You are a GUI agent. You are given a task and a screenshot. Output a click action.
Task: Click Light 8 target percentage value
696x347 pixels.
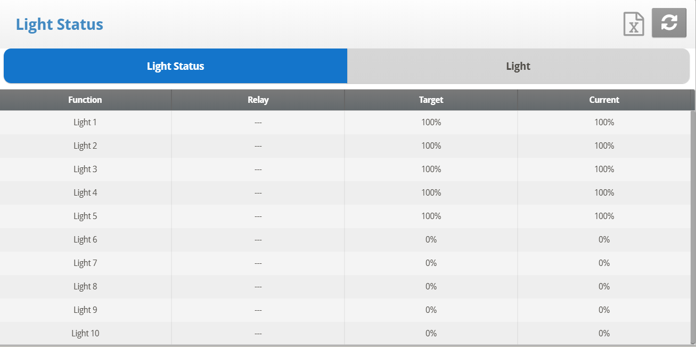click(431, 286)
